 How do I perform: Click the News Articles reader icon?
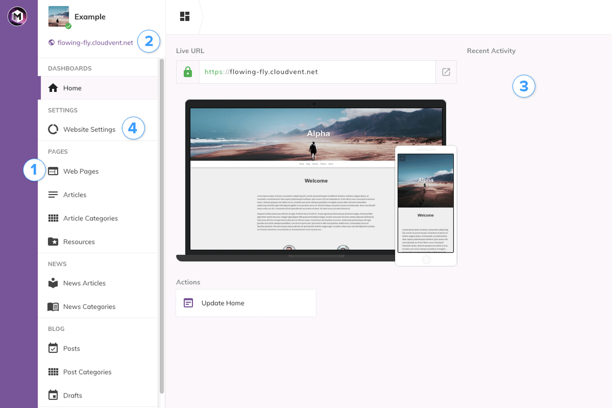pyautogui.click(x=53, y=283)
